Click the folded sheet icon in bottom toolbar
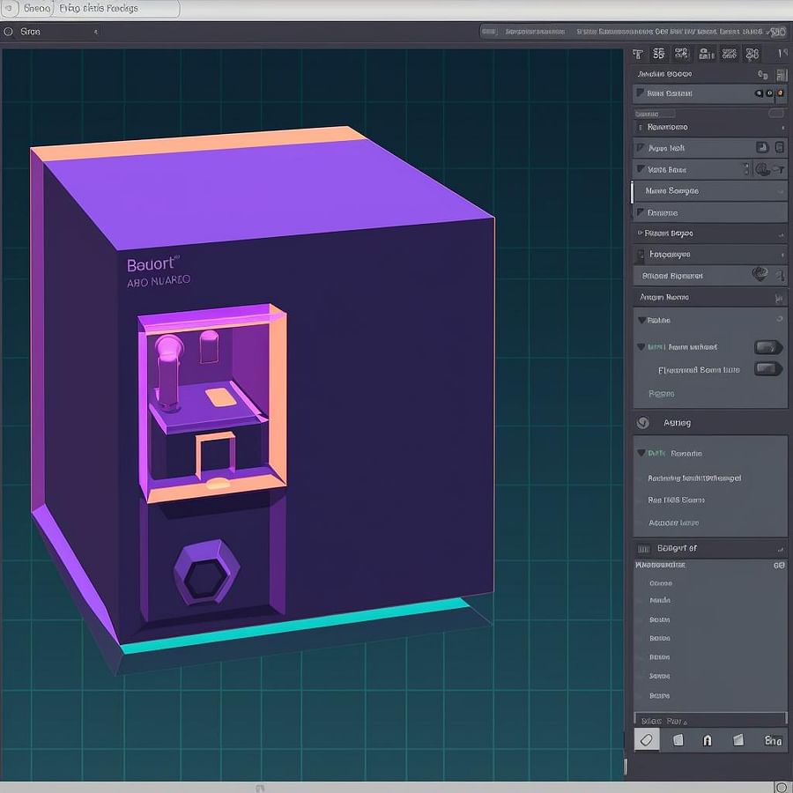793x793 pixels. click(x=738, y=740)
